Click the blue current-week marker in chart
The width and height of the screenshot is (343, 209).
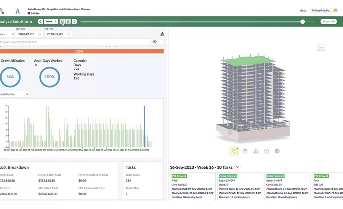pos(144,127)
